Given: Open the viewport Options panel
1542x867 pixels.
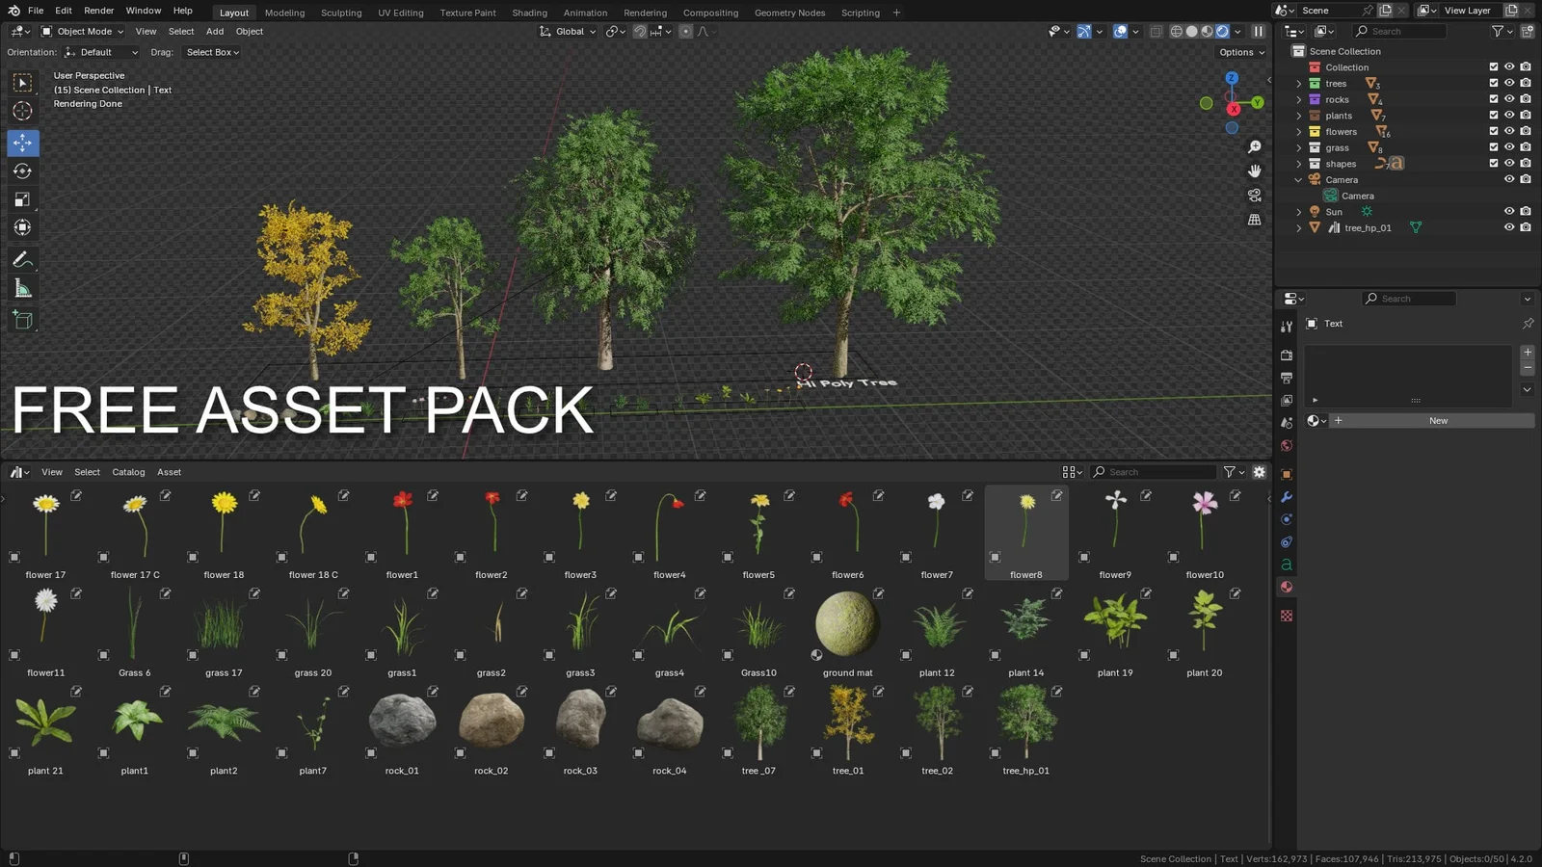Looking at the screenshot, I should click(x=1240, y=52).
